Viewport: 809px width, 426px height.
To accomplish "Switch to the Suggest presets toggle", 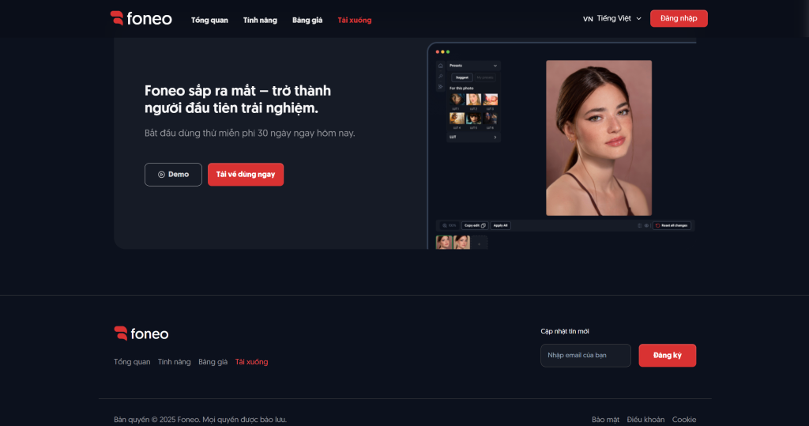I will (x=462, y=77).
